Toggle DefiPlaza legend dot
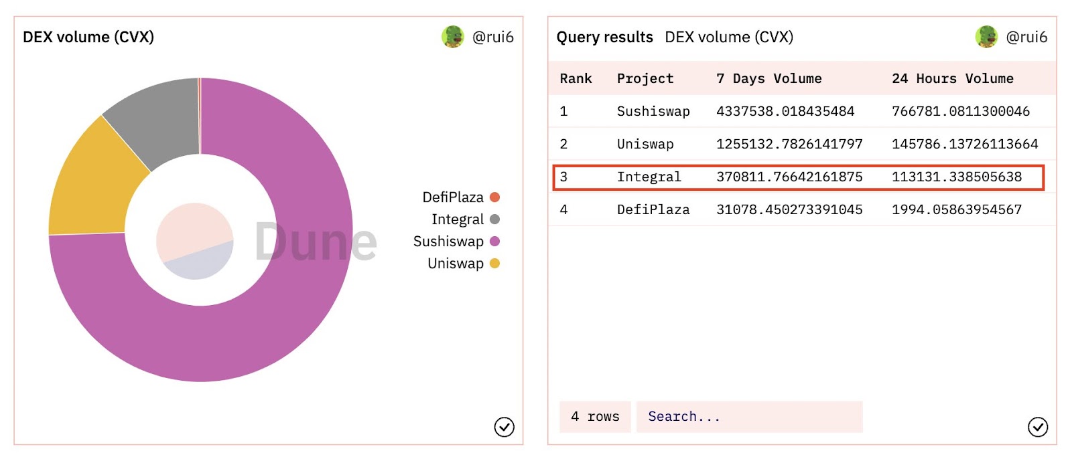The height and width of the screenshot is (461, 1072). click(495, 197)
